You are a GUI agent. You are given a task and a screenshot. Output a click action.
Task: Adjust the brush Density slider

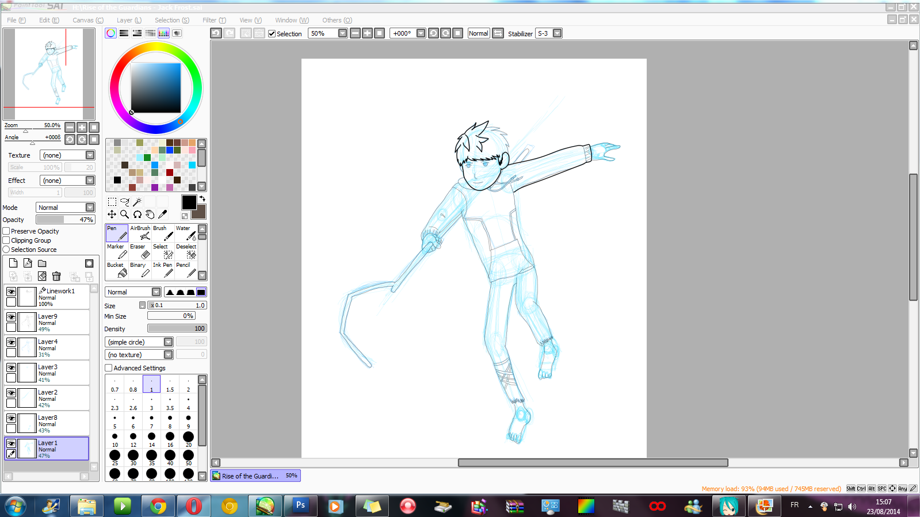coord(177,328)
